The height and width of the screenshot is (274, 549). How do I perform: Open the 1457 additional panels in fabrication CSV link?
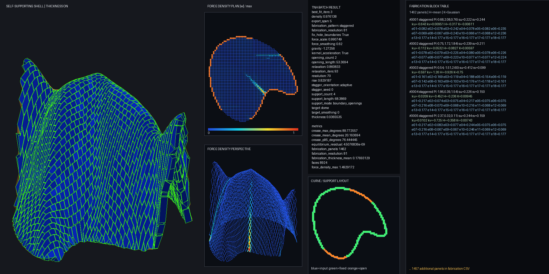pyautogui.click(x=440, y=269)
